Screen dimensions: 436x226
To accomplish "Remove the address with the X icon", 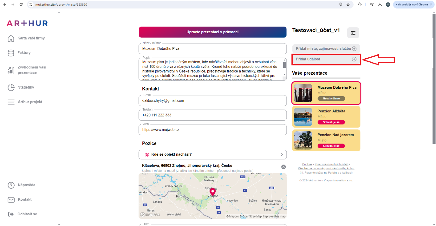I will [x=283, y=167].
